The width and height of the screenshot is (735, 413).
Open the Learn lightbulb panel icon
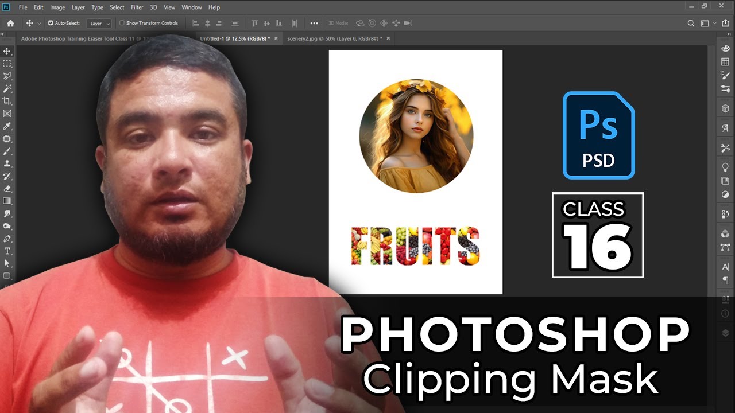[x=725, y=167]
